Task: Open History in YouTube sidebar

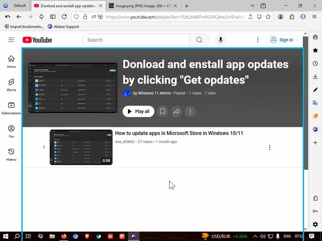Action: click(11, 154)
